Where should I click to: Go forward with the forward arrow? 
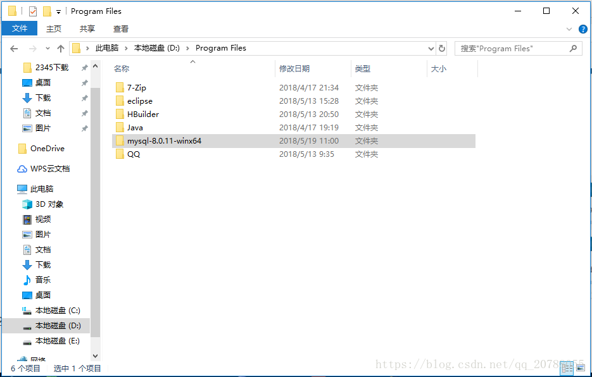pos(33,48)
